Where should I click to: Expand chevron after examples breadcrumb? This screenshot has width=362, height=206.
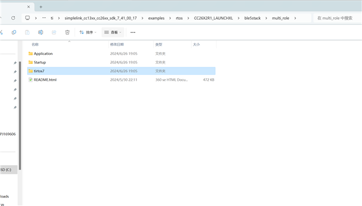170,18
